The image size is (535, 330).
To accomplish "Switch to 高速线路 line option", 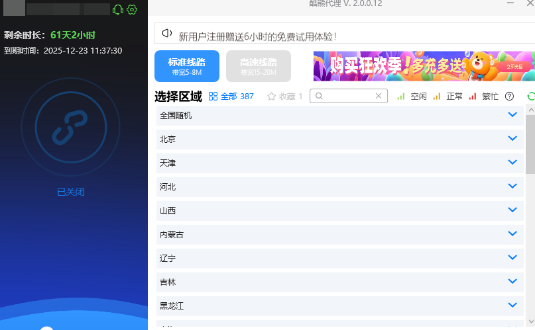I will pos(259,66).
